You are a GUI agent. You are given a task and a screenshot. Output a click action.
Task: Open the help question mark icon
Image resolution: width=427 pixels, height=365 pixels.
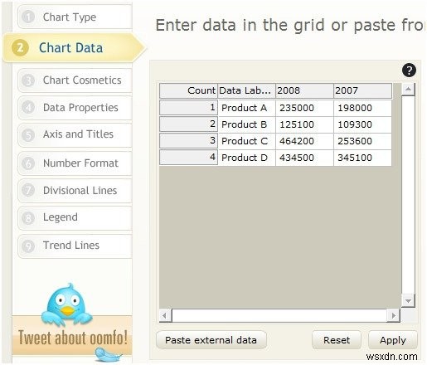click(409, 71)
